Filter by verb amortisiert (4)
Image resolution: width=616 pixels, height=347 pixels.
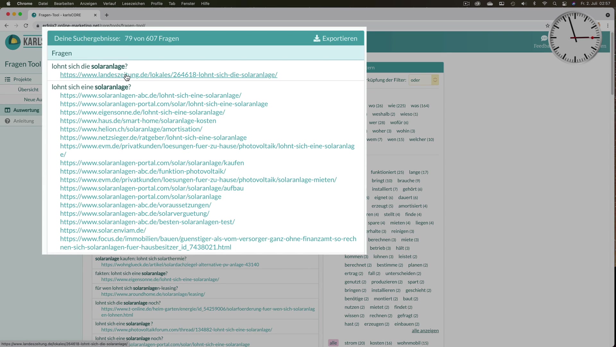pos(413,206)
